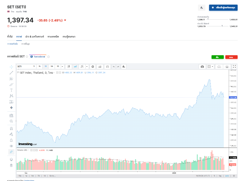
Task: Open chart bottom-bar settings gear
Action: click(x=234, y=176)
